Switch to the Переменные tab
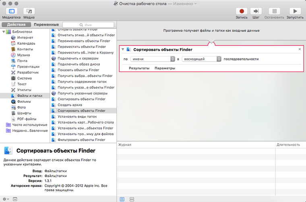 (46, 25)
